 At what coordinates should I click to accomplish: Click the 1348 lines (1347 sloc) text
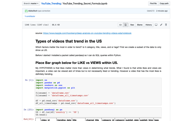coord(37,25)
